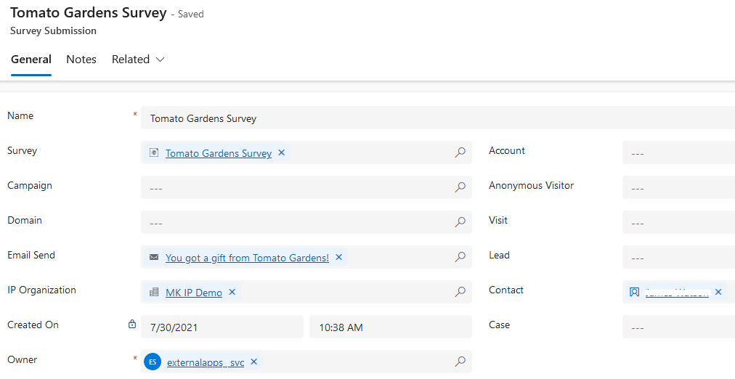The width and height of the screenshot is (735, 379).
Task: Clear the MK IP Demo organization value
Action: 232,292
